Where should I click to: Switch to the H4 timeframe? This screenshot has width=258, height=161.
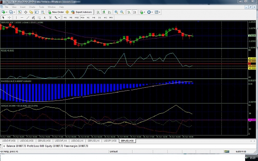pos(94,18)
